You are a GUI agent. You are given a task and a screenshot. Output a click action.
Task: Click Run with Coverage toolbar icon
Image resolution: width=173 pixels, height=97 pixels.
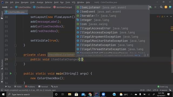point(151,7)
